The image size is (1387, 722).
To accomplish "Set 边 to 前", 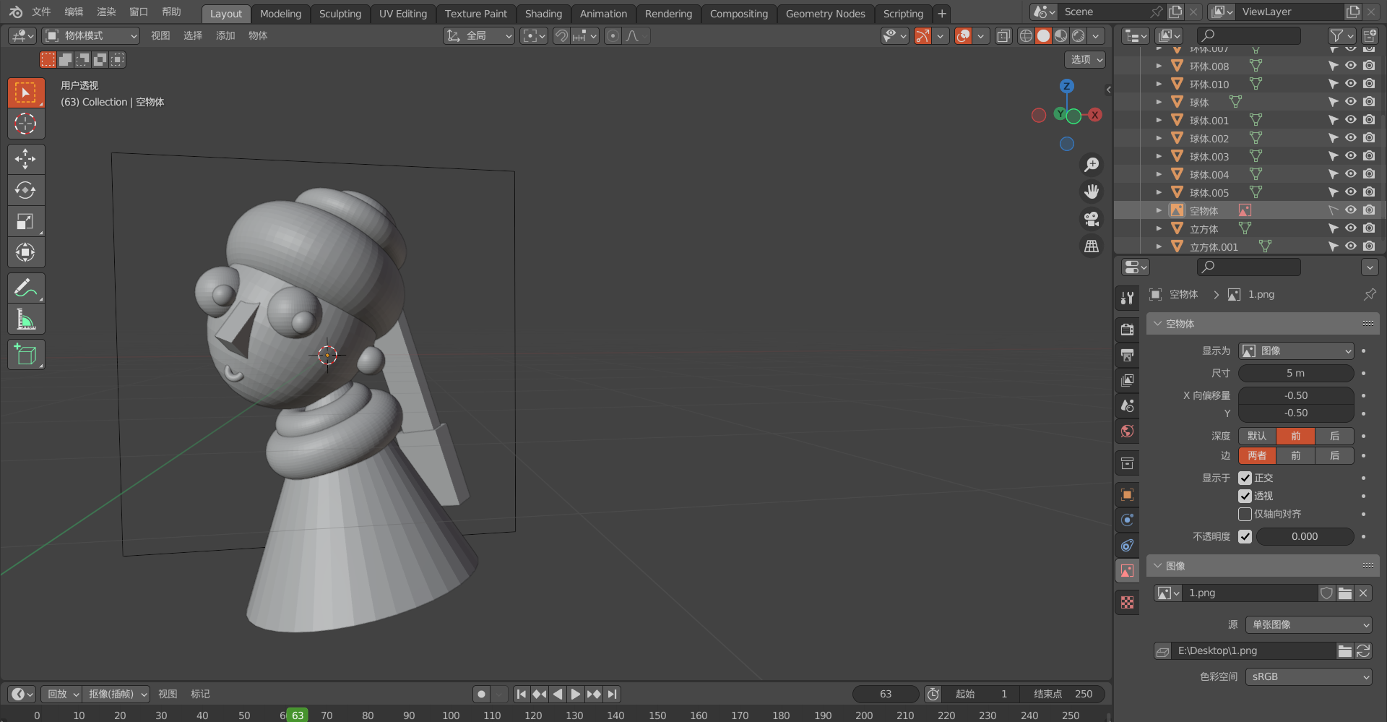I will [1295, 455].
